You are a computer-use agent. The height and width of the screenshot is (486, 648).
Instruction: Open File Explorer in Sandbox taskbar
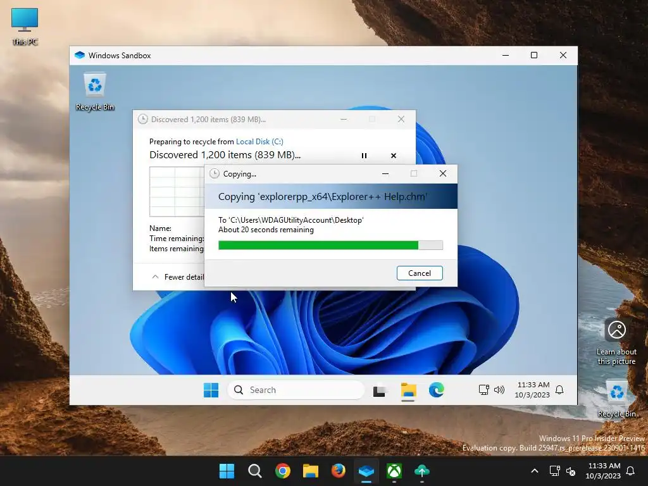[x=408, y=390]
